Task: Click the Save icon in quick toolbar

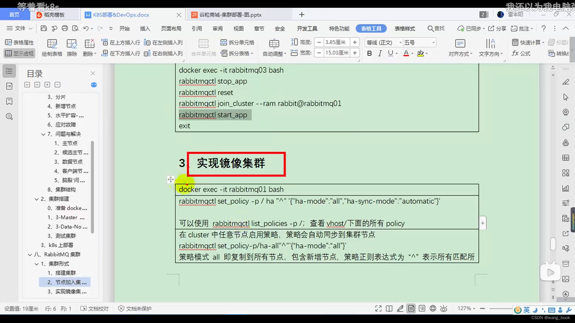Action: (x=44, y=28)
